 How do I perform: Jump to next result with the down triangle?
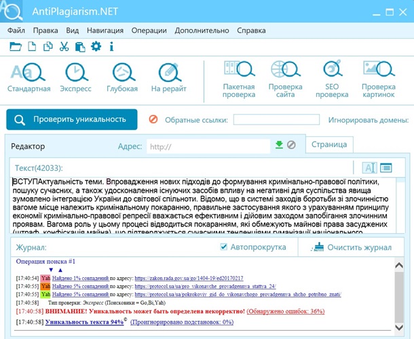51,270
